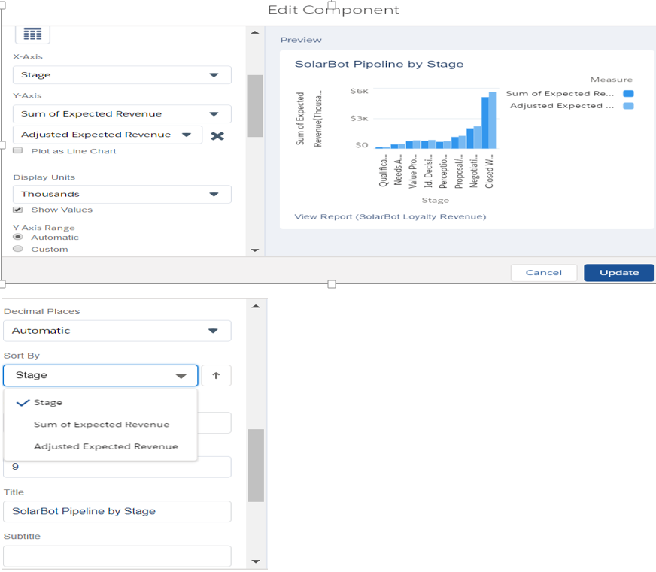
Task: Click the Qualifica... axis label
Action: pos(383,171)
